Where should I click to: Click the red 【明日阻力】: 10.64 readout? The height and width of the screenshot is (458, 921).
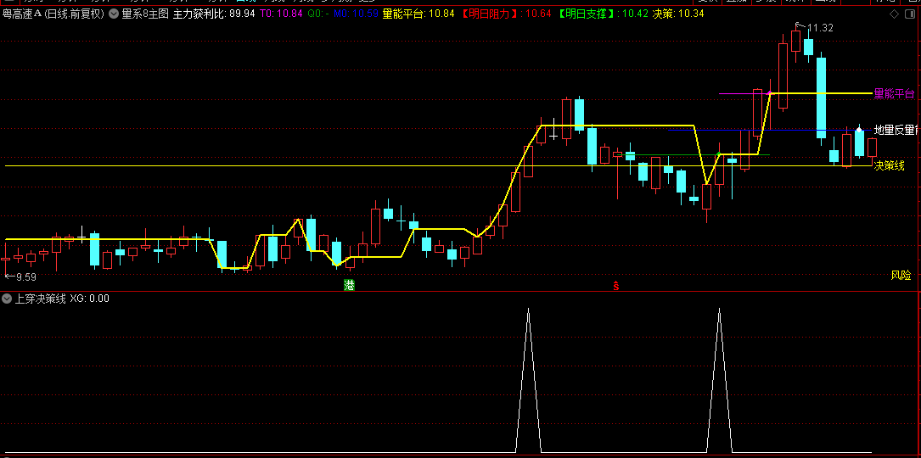(x=505, y=14)
